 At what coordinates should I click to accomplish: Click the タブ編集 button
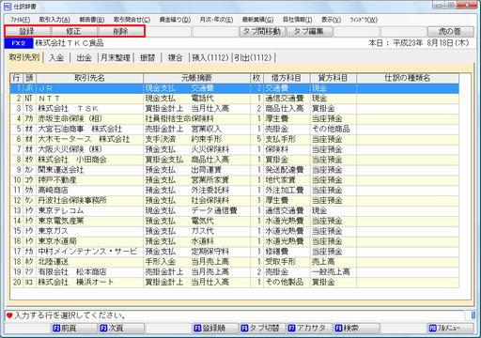[x=309, y=31]
